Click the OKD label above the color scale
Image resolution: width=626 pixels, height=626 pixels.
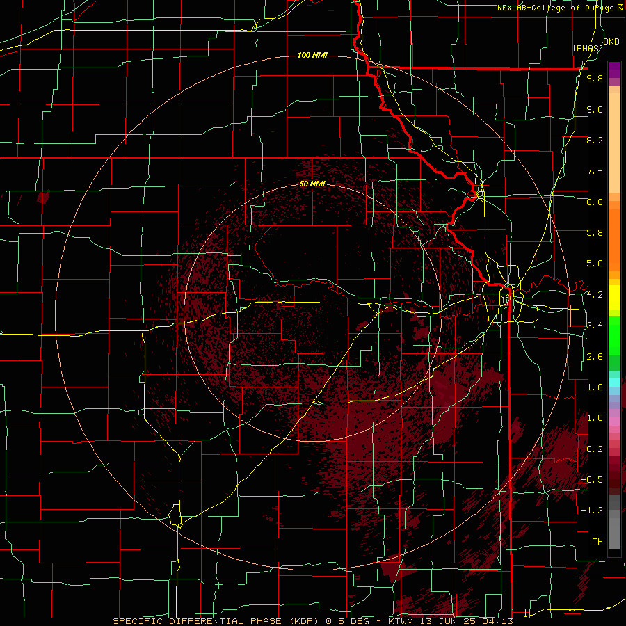click(611, 41)
